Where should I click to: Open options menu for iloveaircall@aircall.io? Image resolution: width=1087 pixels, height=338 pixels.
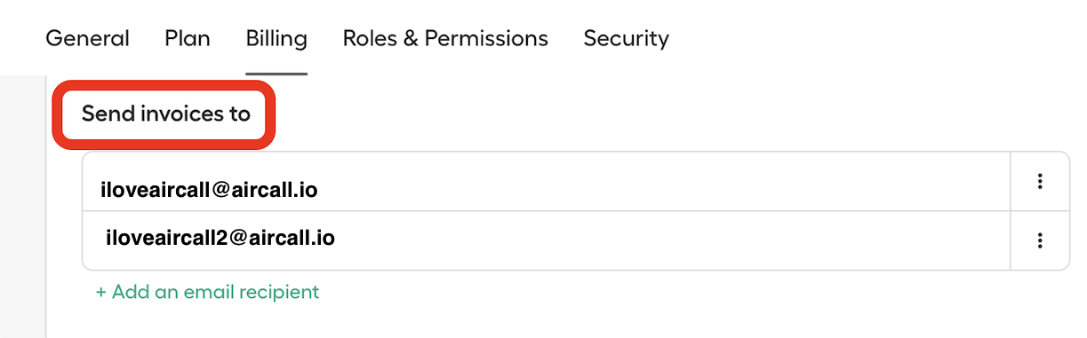(x=1039, y=181)
